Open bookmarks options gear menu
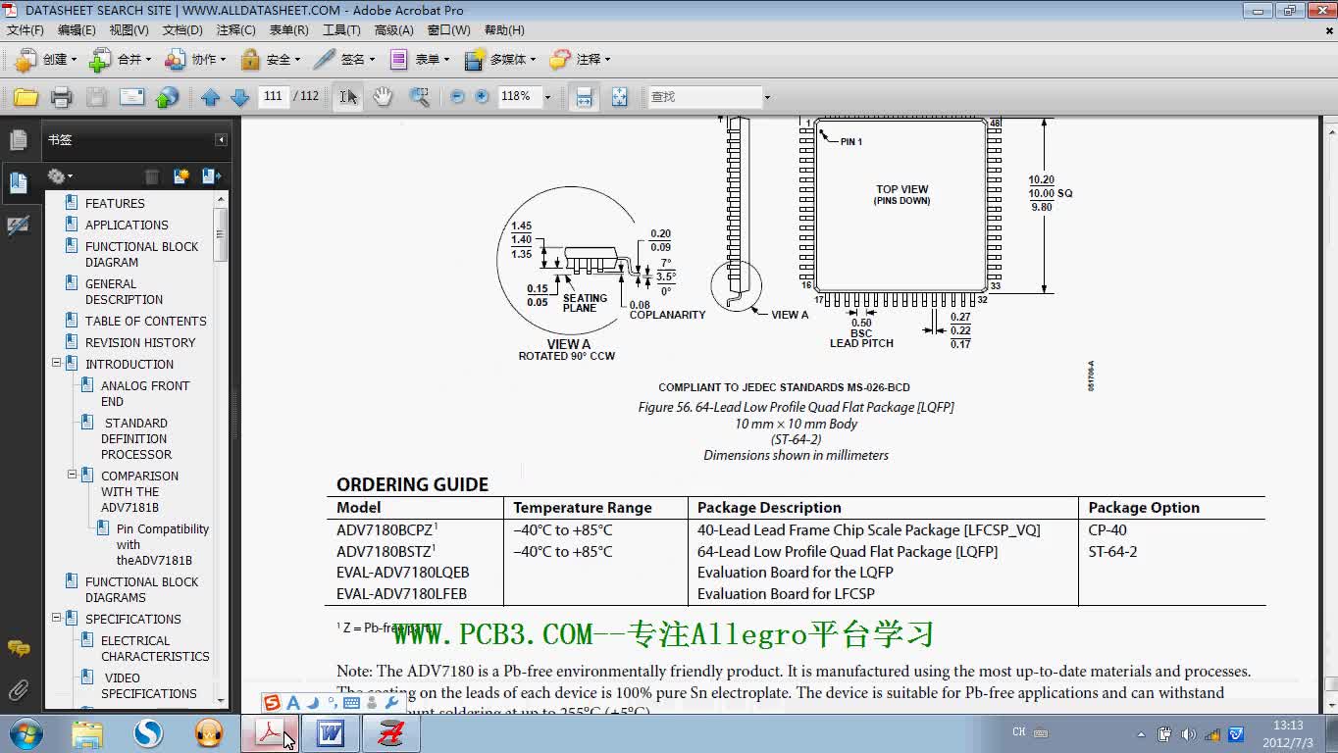The width and height of the screenshot is (1338, 753). point(59,176)
